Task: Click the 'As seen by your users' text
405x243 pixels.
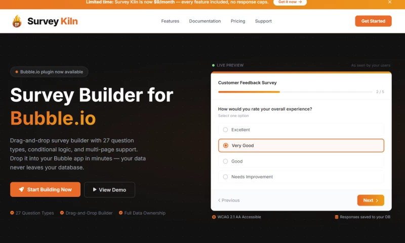Action: tap(371, 65)
